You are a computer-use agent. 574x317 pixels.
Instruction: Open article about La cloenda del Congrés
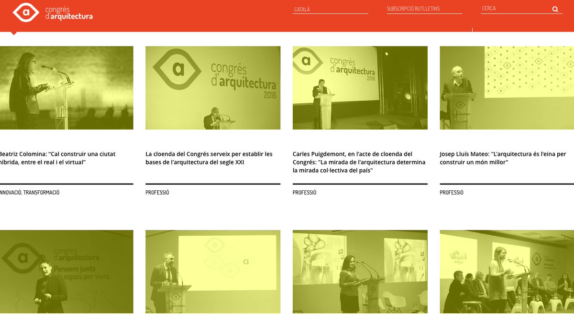(x=209, y=158)
